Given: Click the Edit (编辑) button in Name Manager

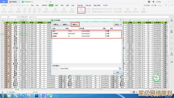Looking at the screenshot, I should point(66,24).
